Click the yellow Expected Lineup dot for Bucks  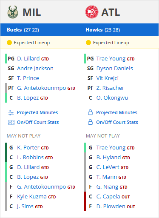(9, 43)
